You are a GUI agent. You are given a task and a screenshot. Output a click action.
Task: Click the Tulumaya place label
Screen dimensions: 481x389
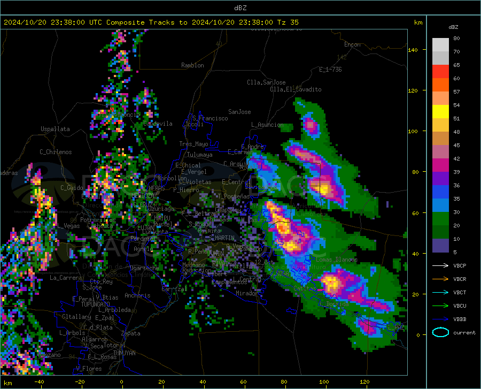(x=200, y=155)
